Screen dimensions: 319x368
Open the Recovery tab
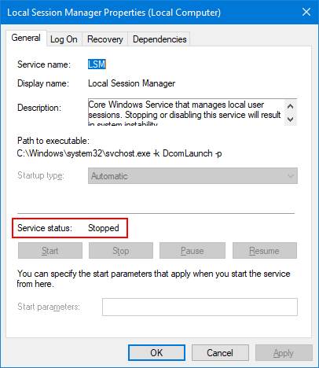coord(105,39)
